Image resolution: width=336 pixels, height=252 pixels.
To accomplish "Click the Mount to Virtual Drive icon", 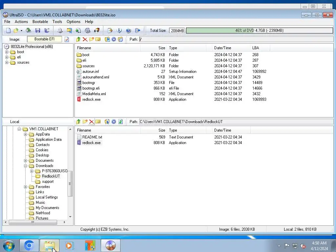I will (x=87, y=31).
